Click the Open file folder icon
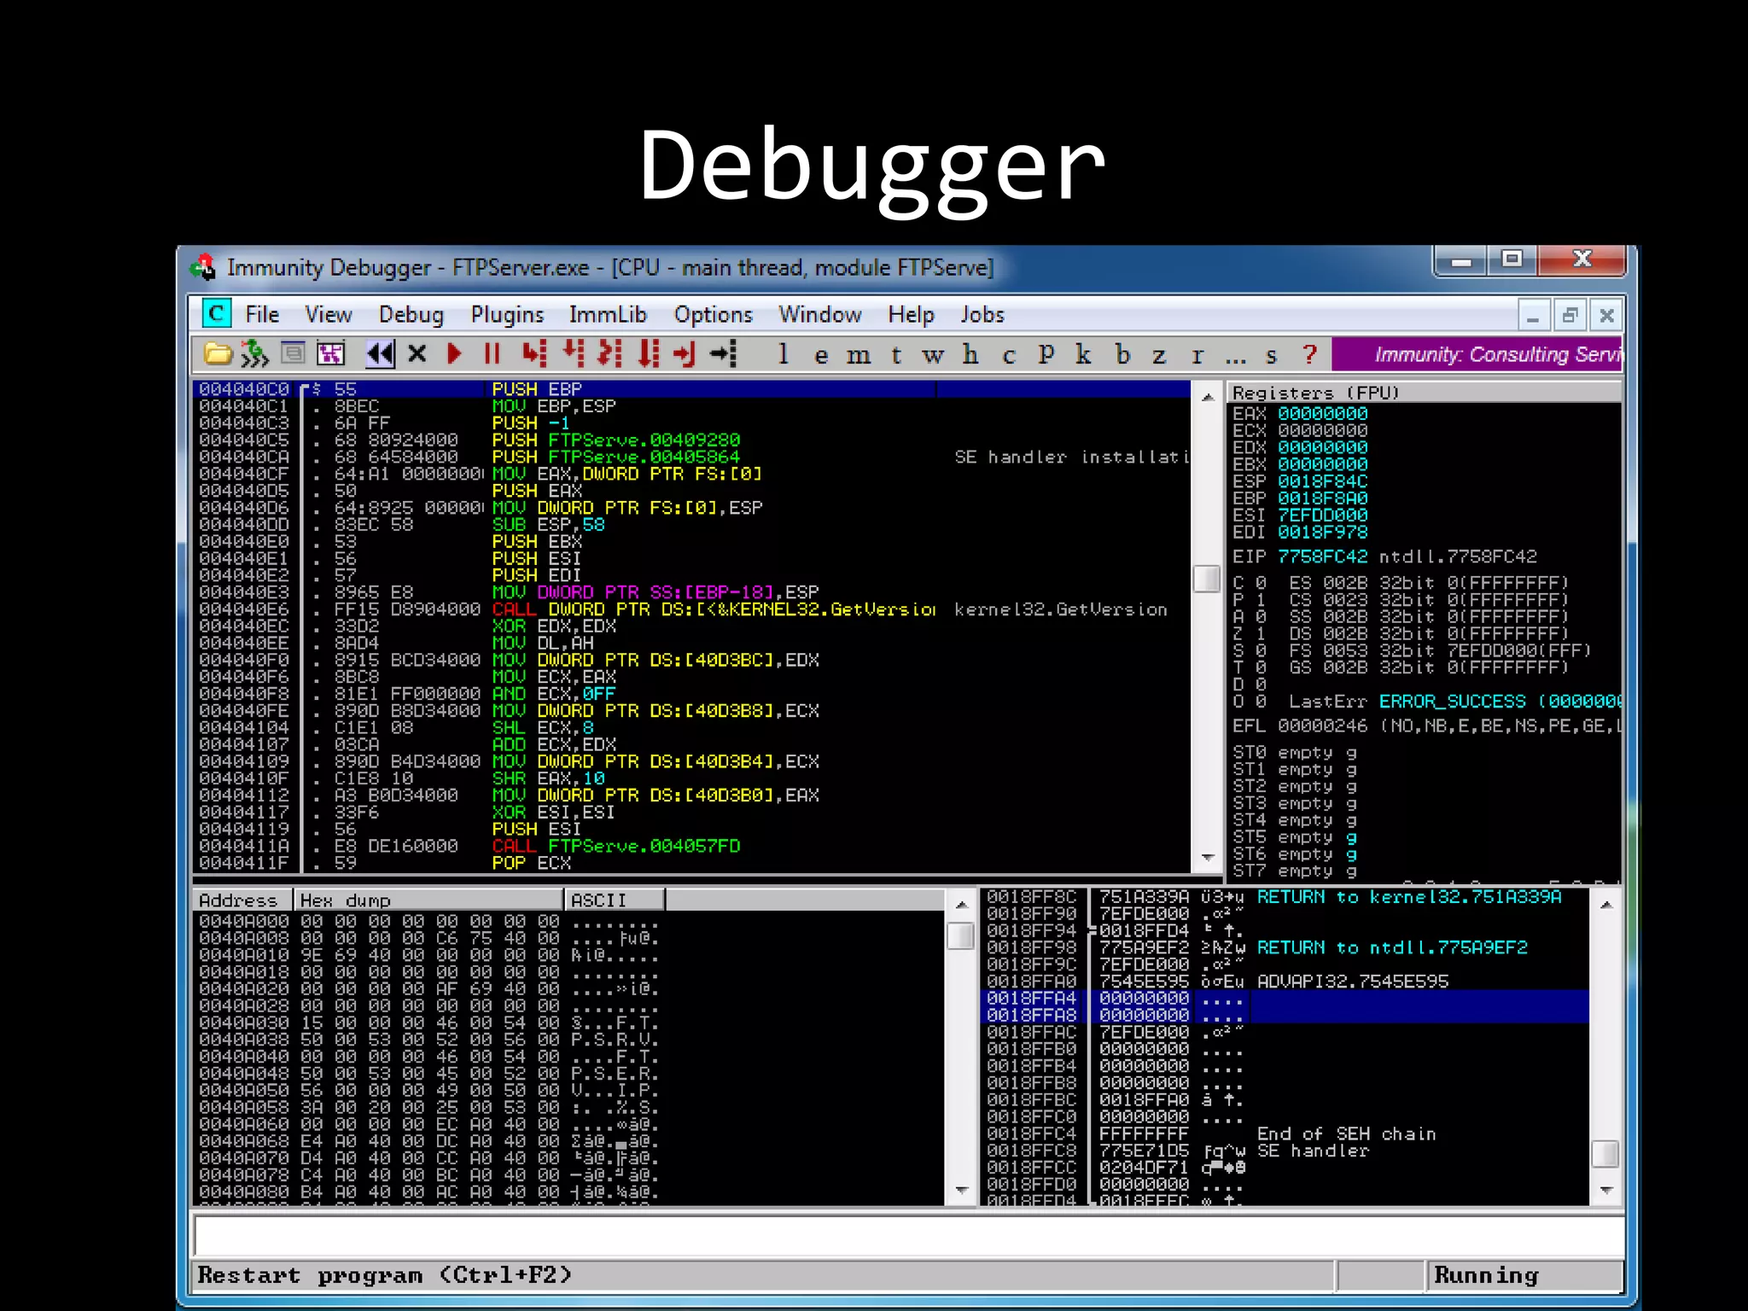1748x1311 pixels. point(218,353)
